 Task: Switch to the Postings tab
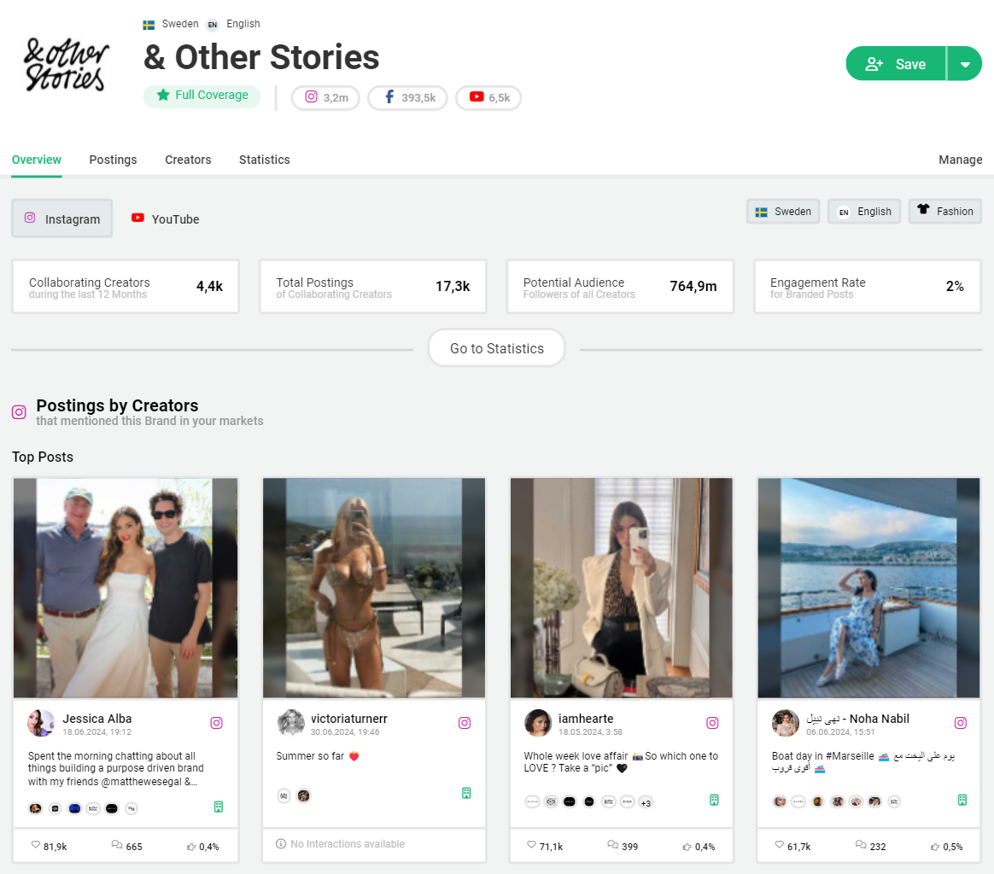113,160
